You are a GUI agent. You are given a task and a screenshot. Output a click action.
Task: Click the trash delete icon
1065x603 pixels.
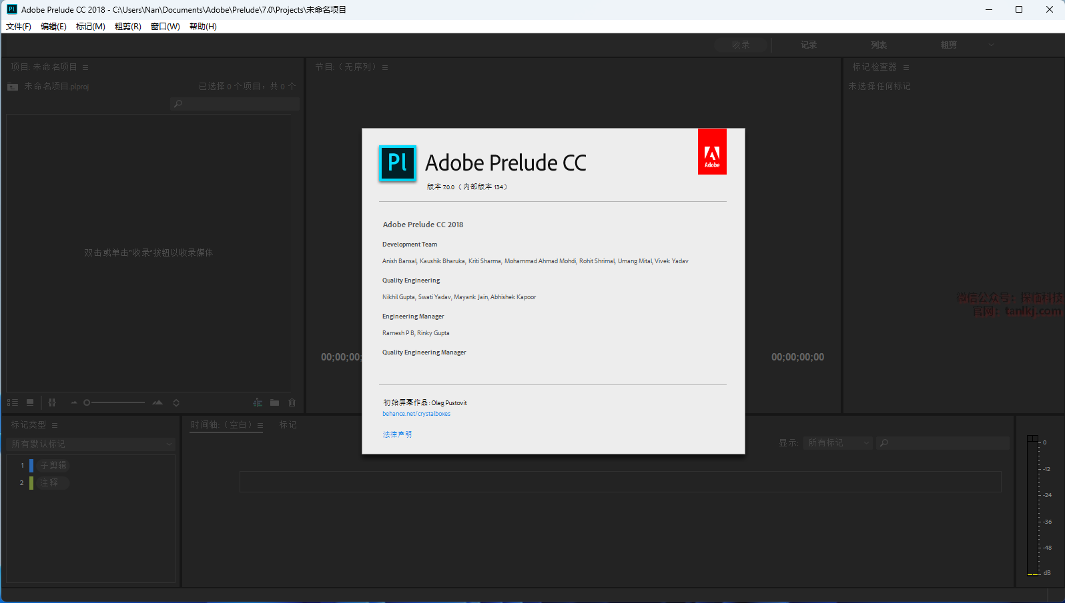(x=292, y=402)
